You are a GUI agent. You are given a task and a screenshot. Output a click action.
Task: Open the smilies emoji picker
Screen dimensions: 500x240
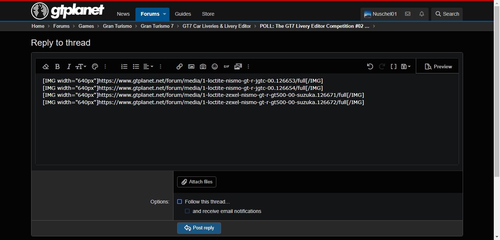pos(215,66)
